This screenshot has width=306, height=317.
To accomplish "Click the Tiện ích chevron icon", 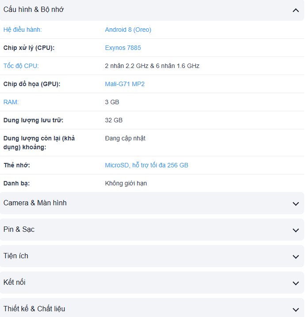I will point(296,257).
